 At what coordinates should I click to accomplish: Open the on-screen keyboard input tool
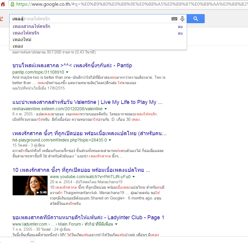coord(174,19)
